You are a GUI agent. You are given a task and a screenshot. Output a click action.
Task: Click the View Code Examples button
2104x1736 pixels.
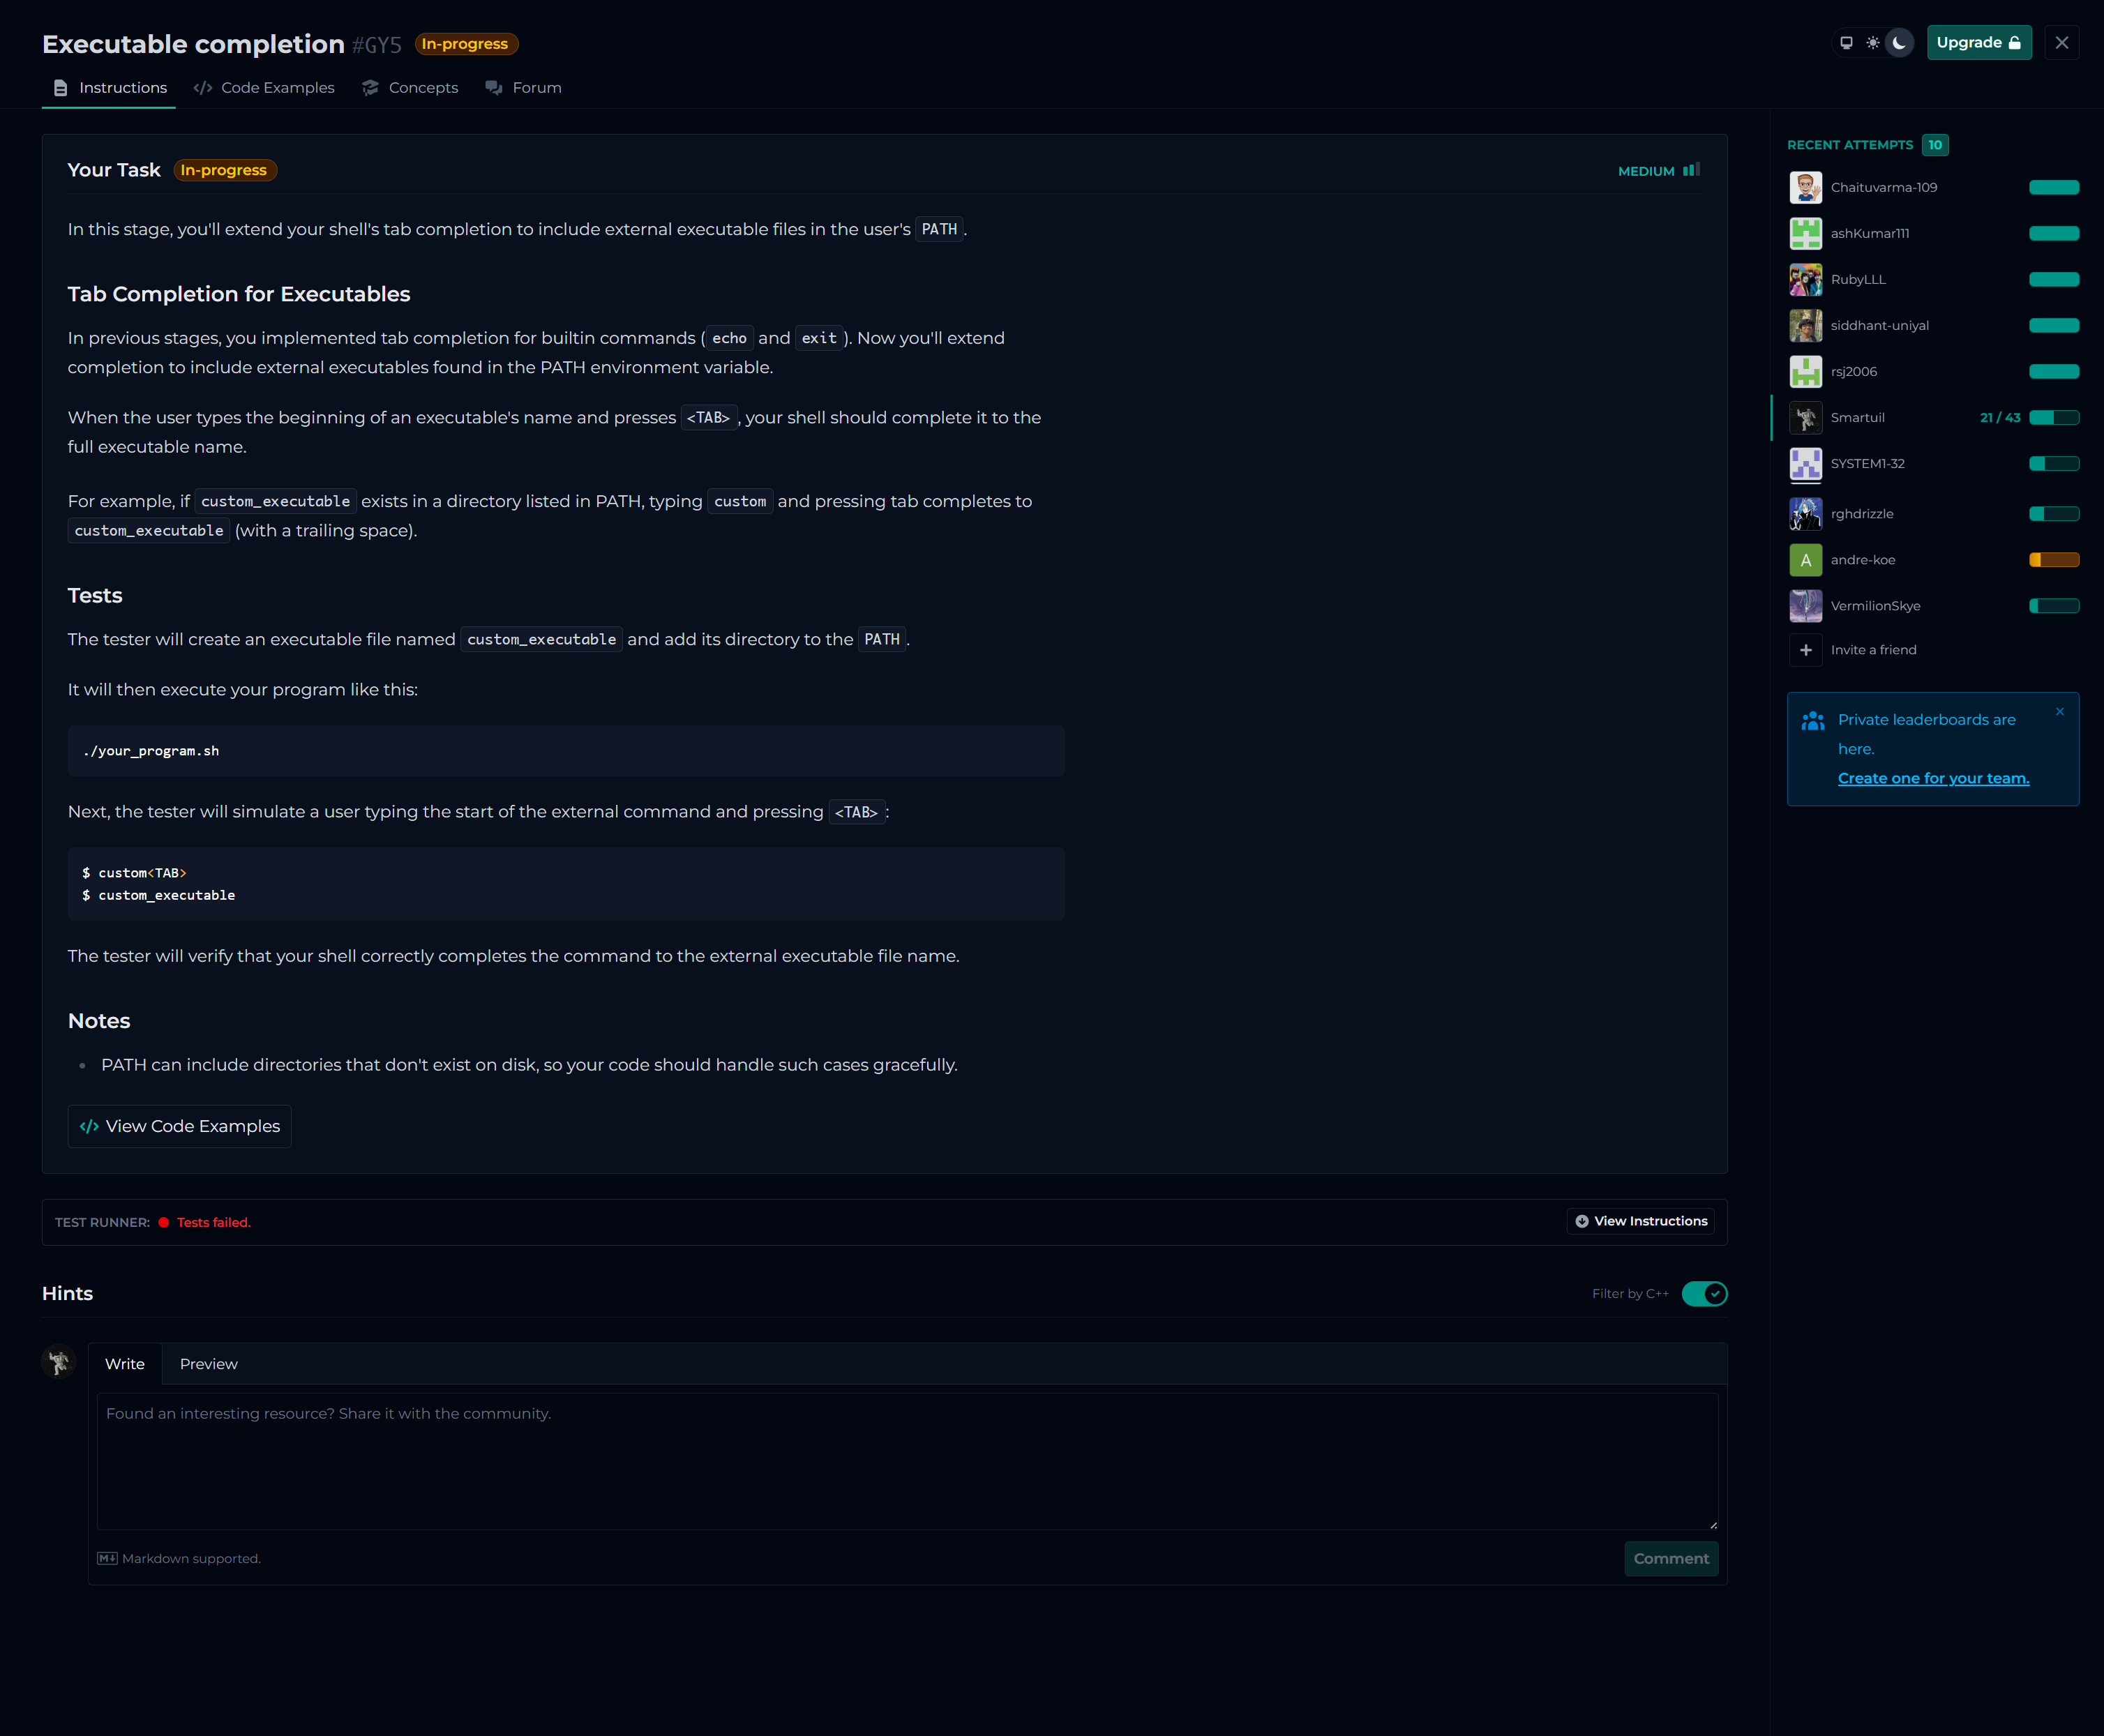pyautogui.click(x=180, y=1126)
